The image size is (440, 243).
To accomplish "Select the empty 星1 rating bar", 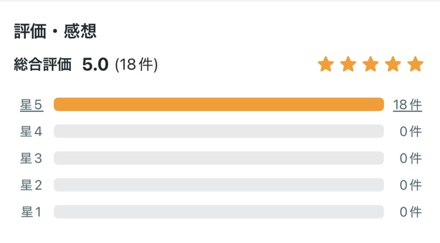I will (219, 212).
